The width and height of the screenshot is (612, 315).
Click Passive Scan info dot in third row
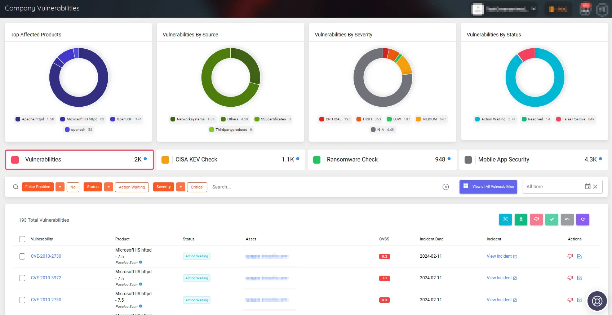pyautogui.click(x=141, y=306)
